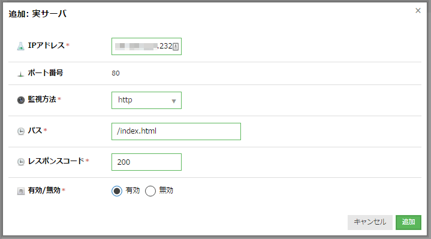Image resolution: width=431 pixels, height=239 pixels.
Task: Click the clock icon next to パス
Action: point(21,131)
